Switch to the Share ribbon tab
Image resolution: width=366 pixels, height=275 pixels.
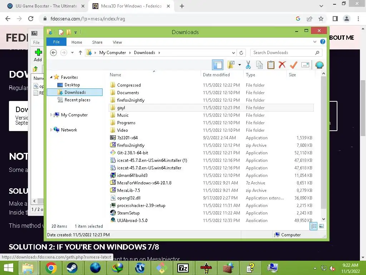tap(97, 42)
